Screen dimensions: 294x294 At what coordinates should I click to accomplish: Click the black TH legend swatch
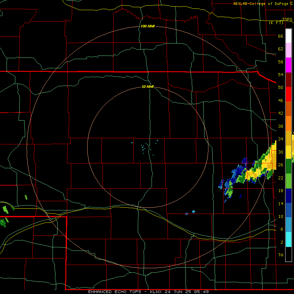click(288, 254)
